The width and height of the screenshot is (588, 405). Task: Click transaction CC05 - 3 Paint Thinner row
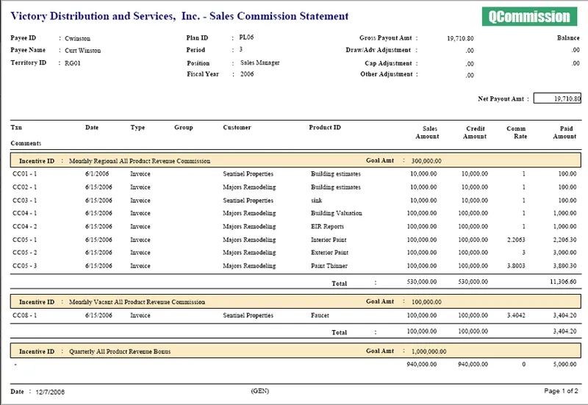[x=295, y=266]
